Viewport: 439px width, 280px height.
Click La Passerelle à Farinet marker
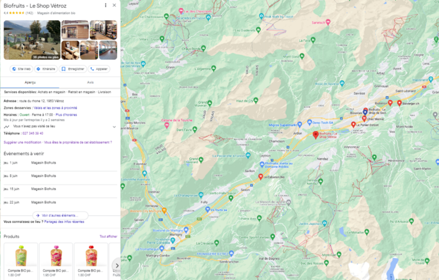coord(248,156)
